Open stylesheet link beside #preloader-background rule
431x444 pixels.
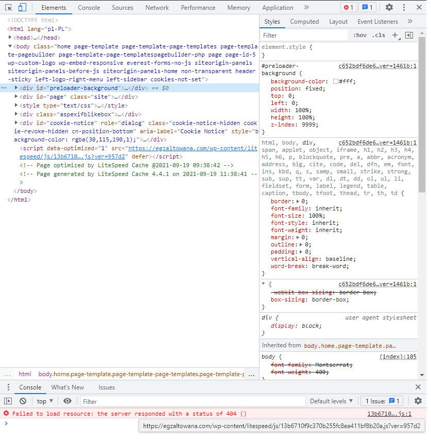pyautogui.click(x=377, y=66)
